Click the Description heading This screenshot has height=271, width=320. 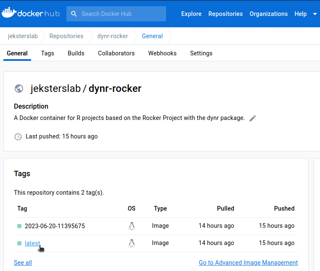tap(31, 106)
